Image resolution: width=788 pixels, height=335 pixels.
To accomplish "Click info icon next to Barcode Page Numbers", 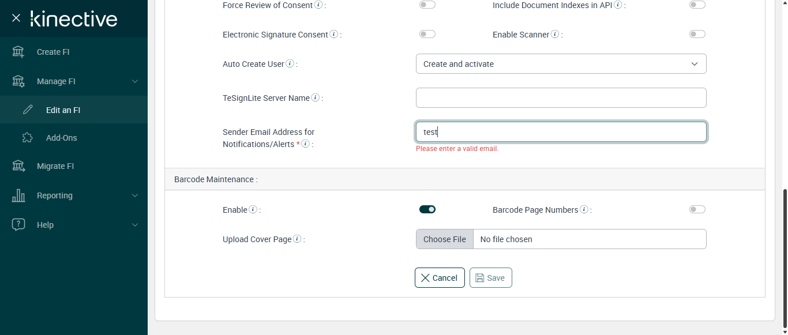I will click(x=584, y=210).
